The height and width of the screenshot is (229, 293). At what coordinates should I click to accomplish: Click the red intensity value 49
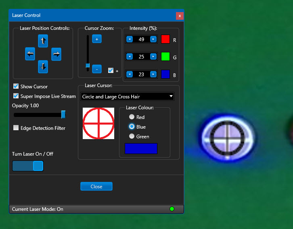(x=141, y=40)
